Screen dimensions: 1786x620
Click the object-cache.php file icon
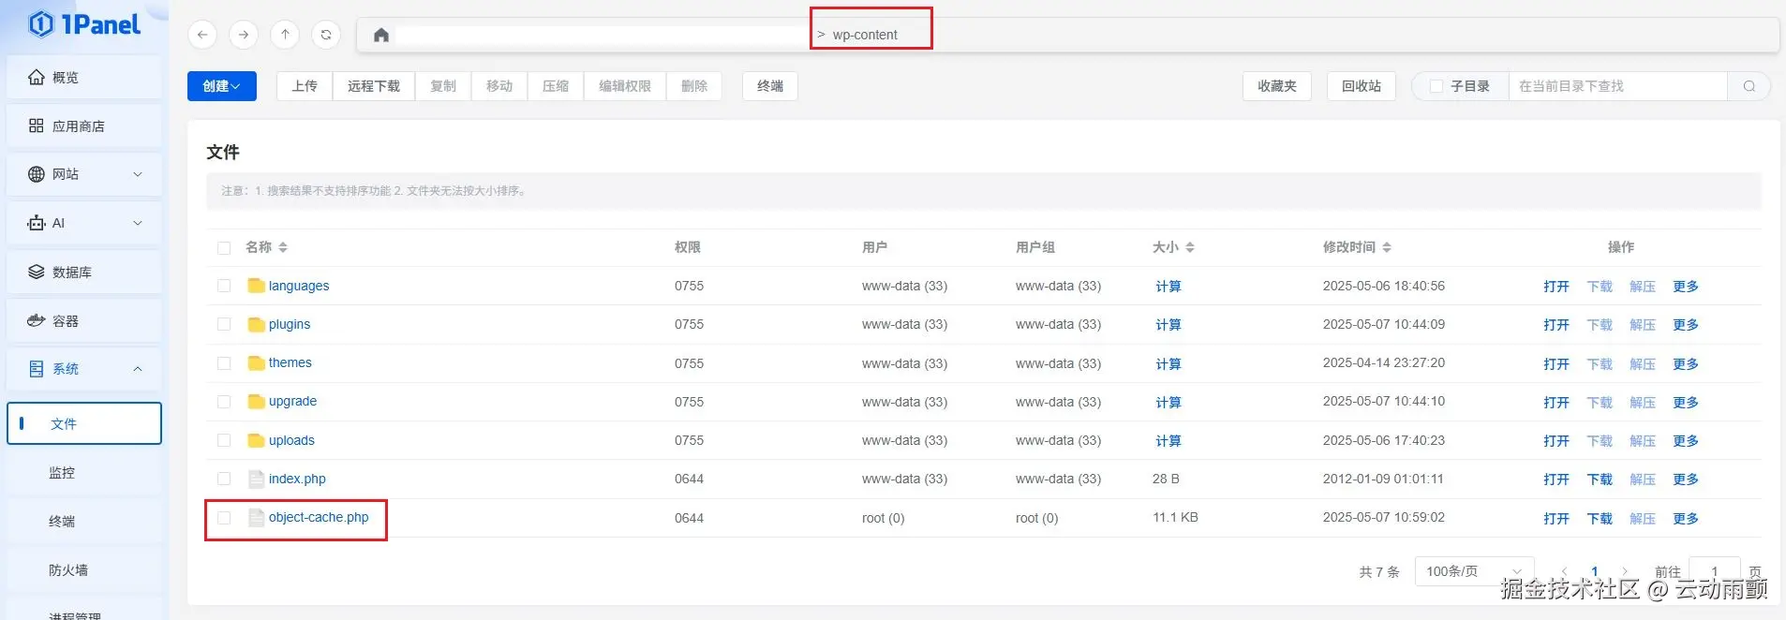pos(256,517)
